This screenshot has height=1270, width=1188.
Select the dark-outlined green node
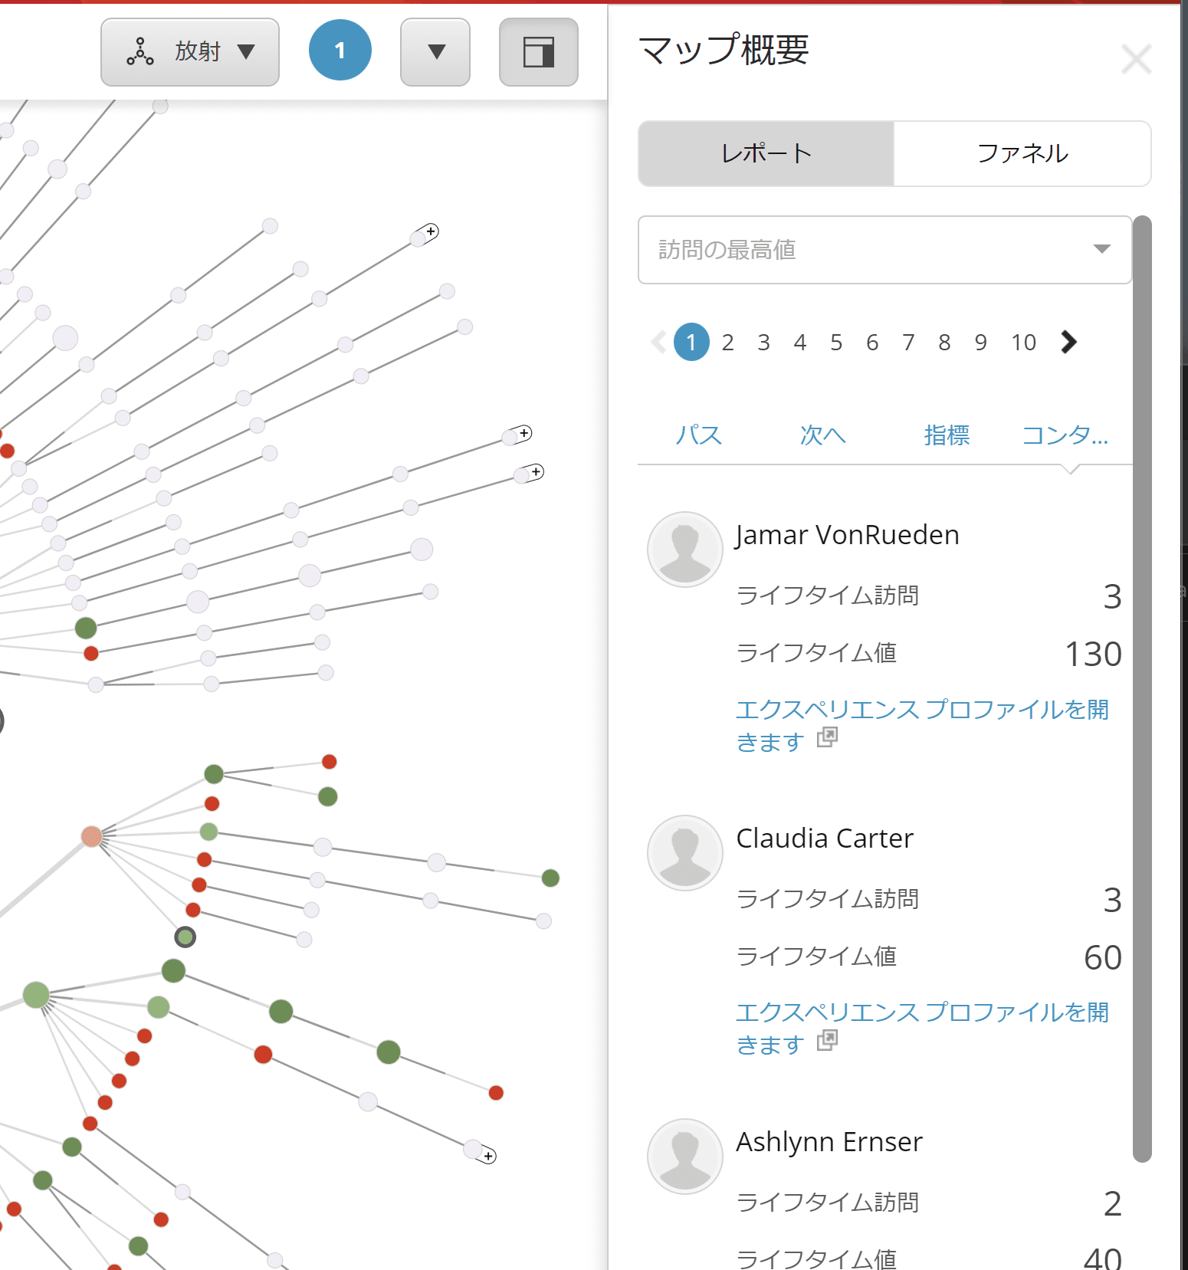click(185, 937)
